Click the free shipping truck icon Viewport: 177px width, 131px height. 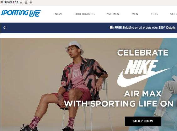[x=112, y=27]
